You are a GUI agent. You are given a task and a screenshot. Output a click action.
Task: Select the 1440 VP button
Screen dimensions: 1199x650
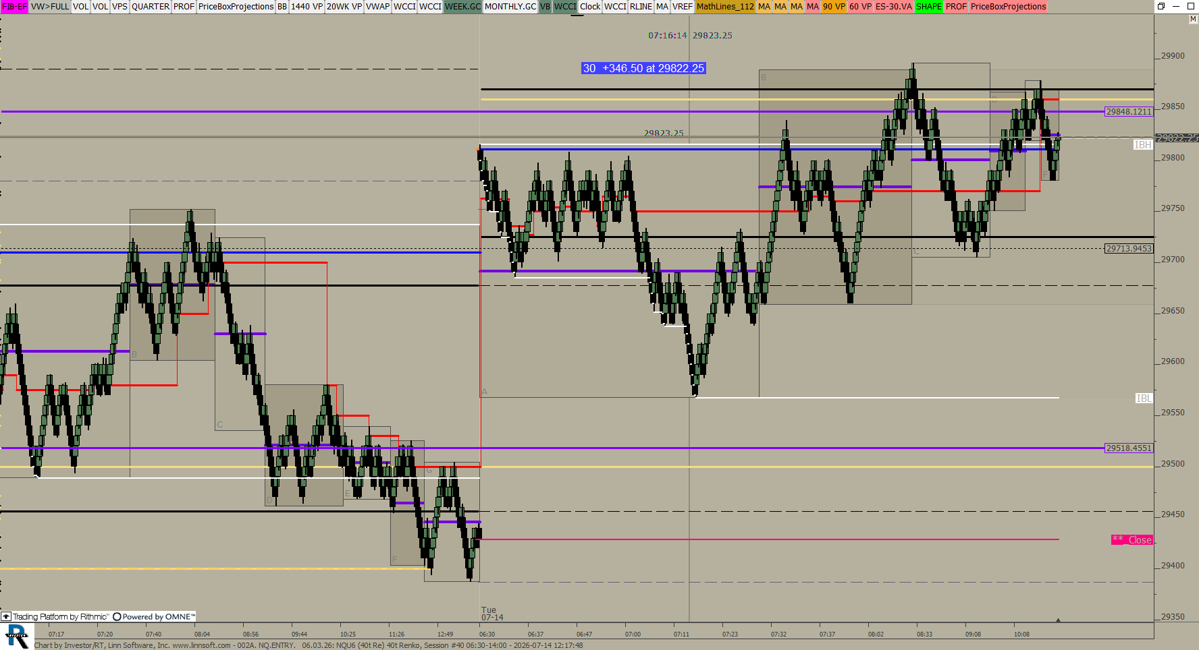[307, 6]
